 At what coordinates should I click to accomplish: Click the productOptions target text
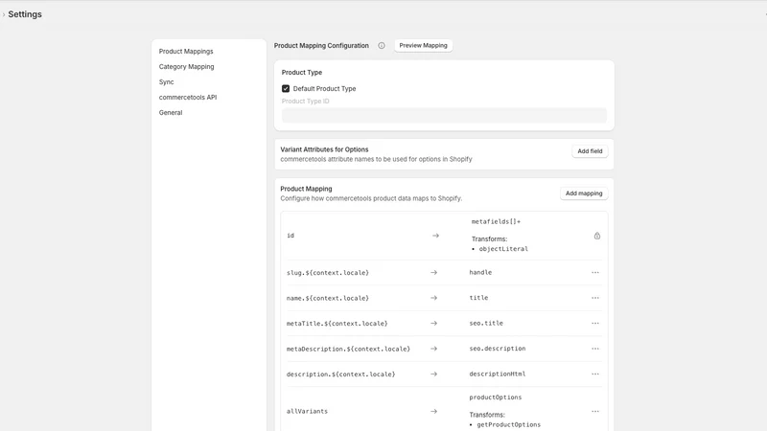click(496, 397)
